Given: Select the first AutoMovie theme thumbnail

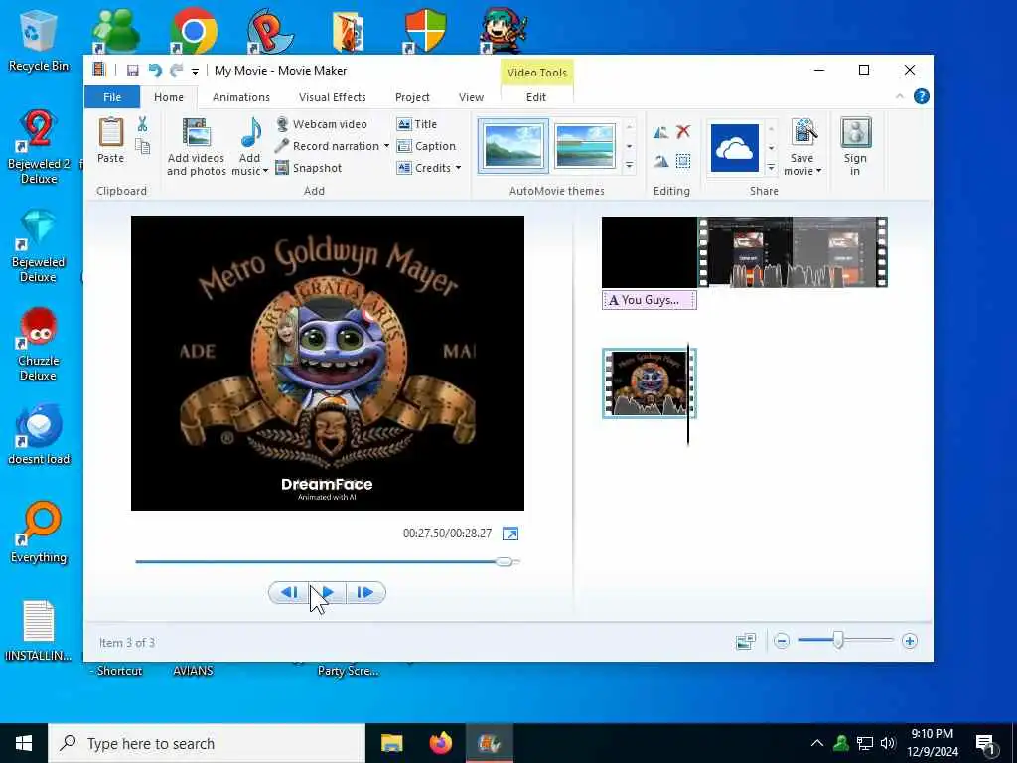Looking at the screenshot, I should 513,146.
